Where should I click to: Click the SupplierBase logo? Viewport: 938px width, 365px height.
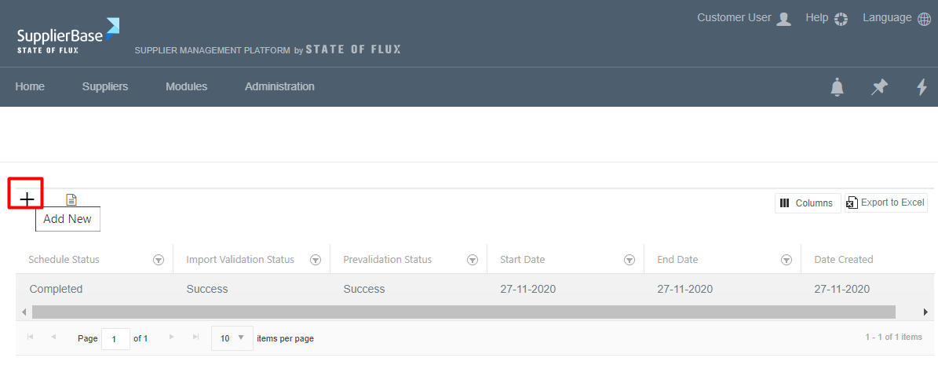(68, 35)
